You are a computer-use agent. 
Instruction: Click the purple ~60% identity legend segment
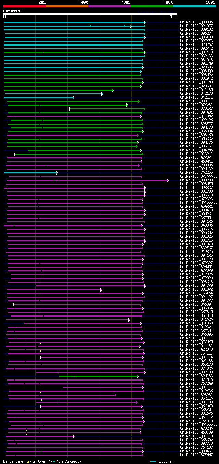coord(109,6)
